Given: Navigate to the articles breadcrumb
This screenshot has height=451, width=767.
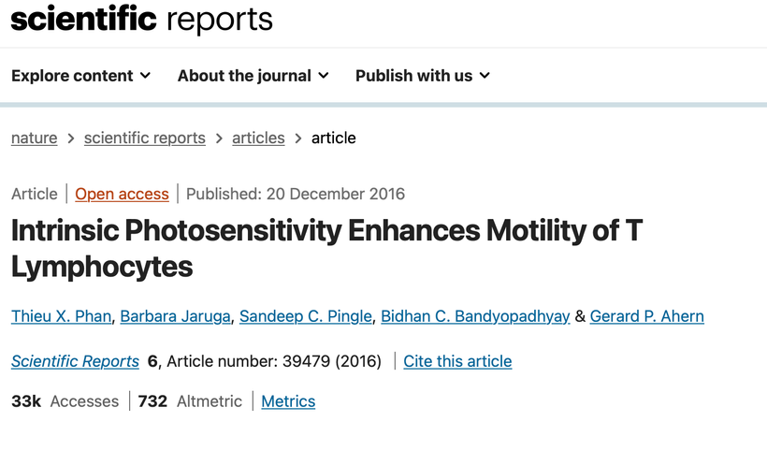Looking at the screenshot, I should pyautogui.click(x=258, y=138).
